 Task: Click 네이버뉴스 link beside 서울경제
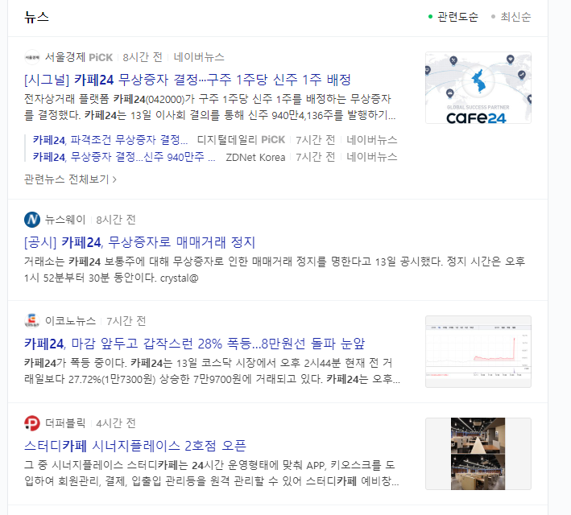pos(199,57)
